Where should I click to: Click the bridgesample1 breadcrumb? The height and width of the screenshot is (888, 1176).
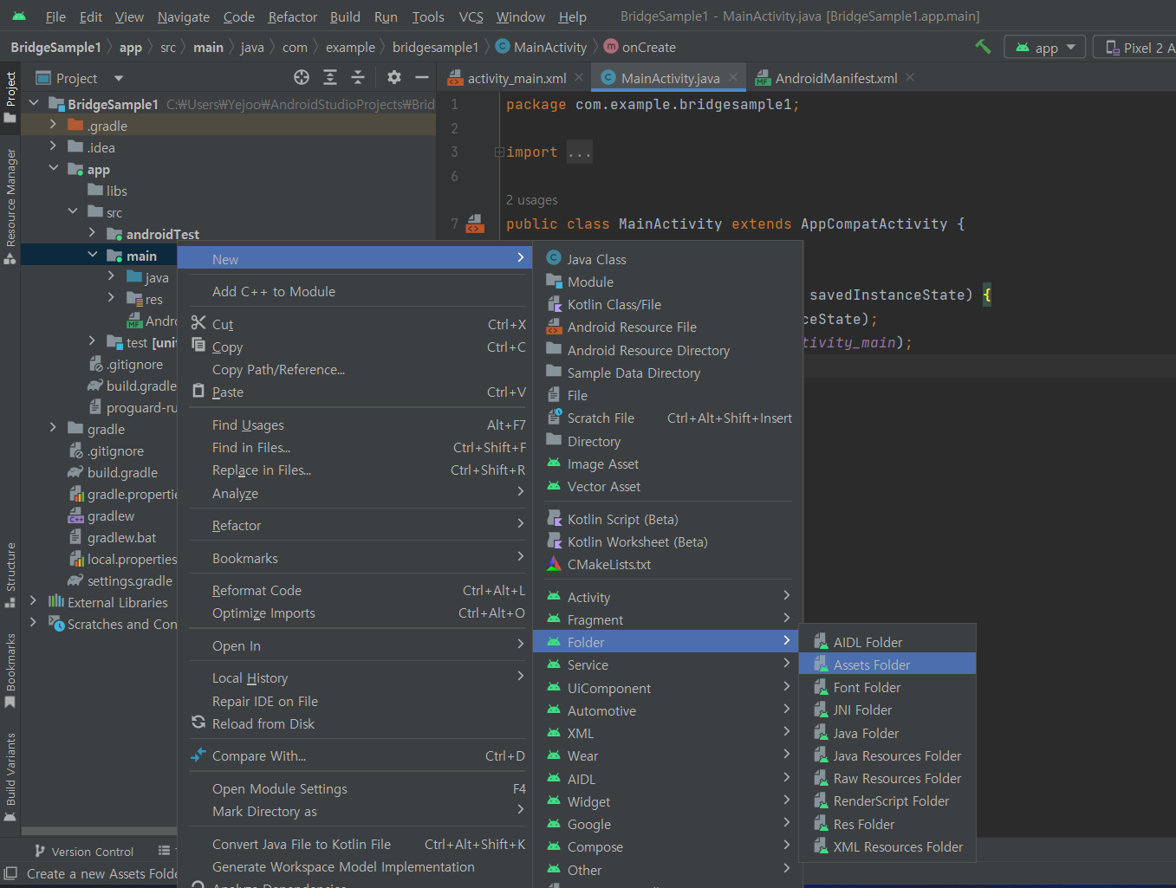point(435,48)
